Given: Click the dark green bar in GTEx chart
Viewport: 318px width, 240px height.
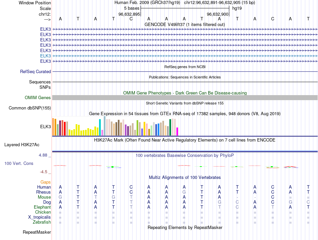Looking at the screenshot, I should pos(170,128).
